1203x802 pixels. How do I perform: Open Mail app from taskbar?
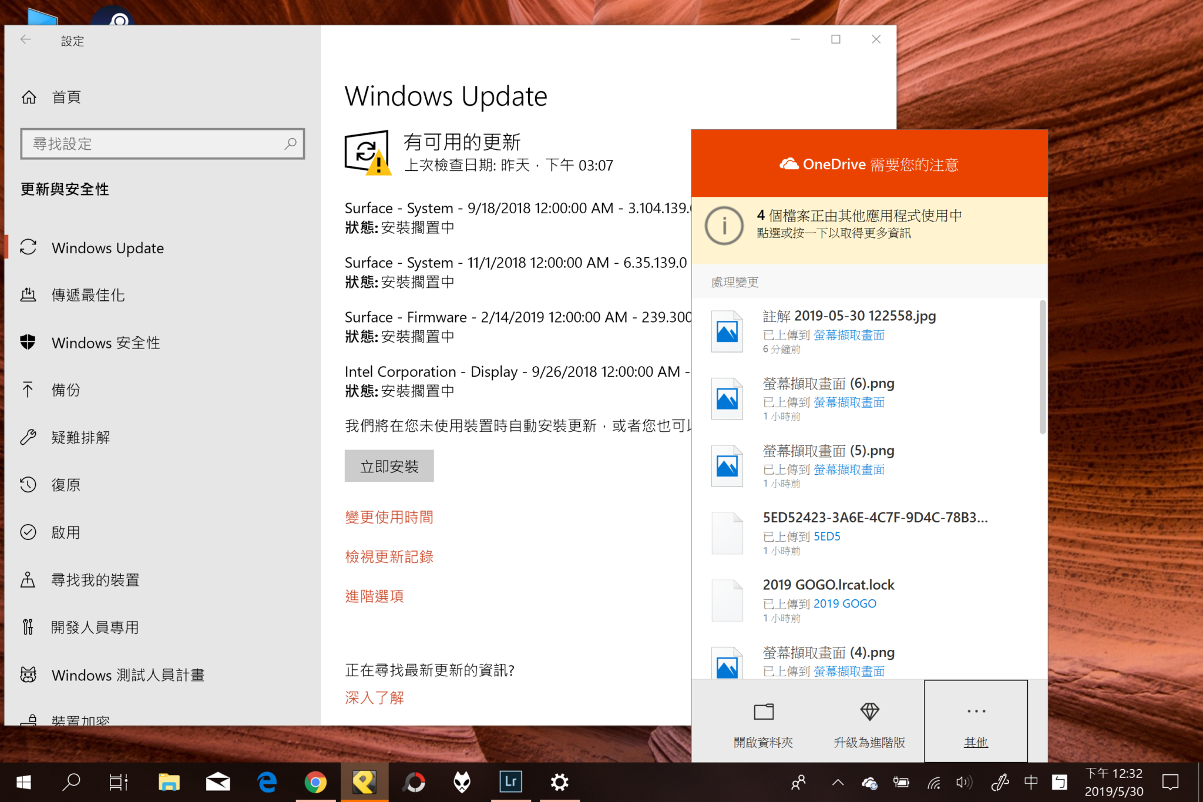[218, 782]
